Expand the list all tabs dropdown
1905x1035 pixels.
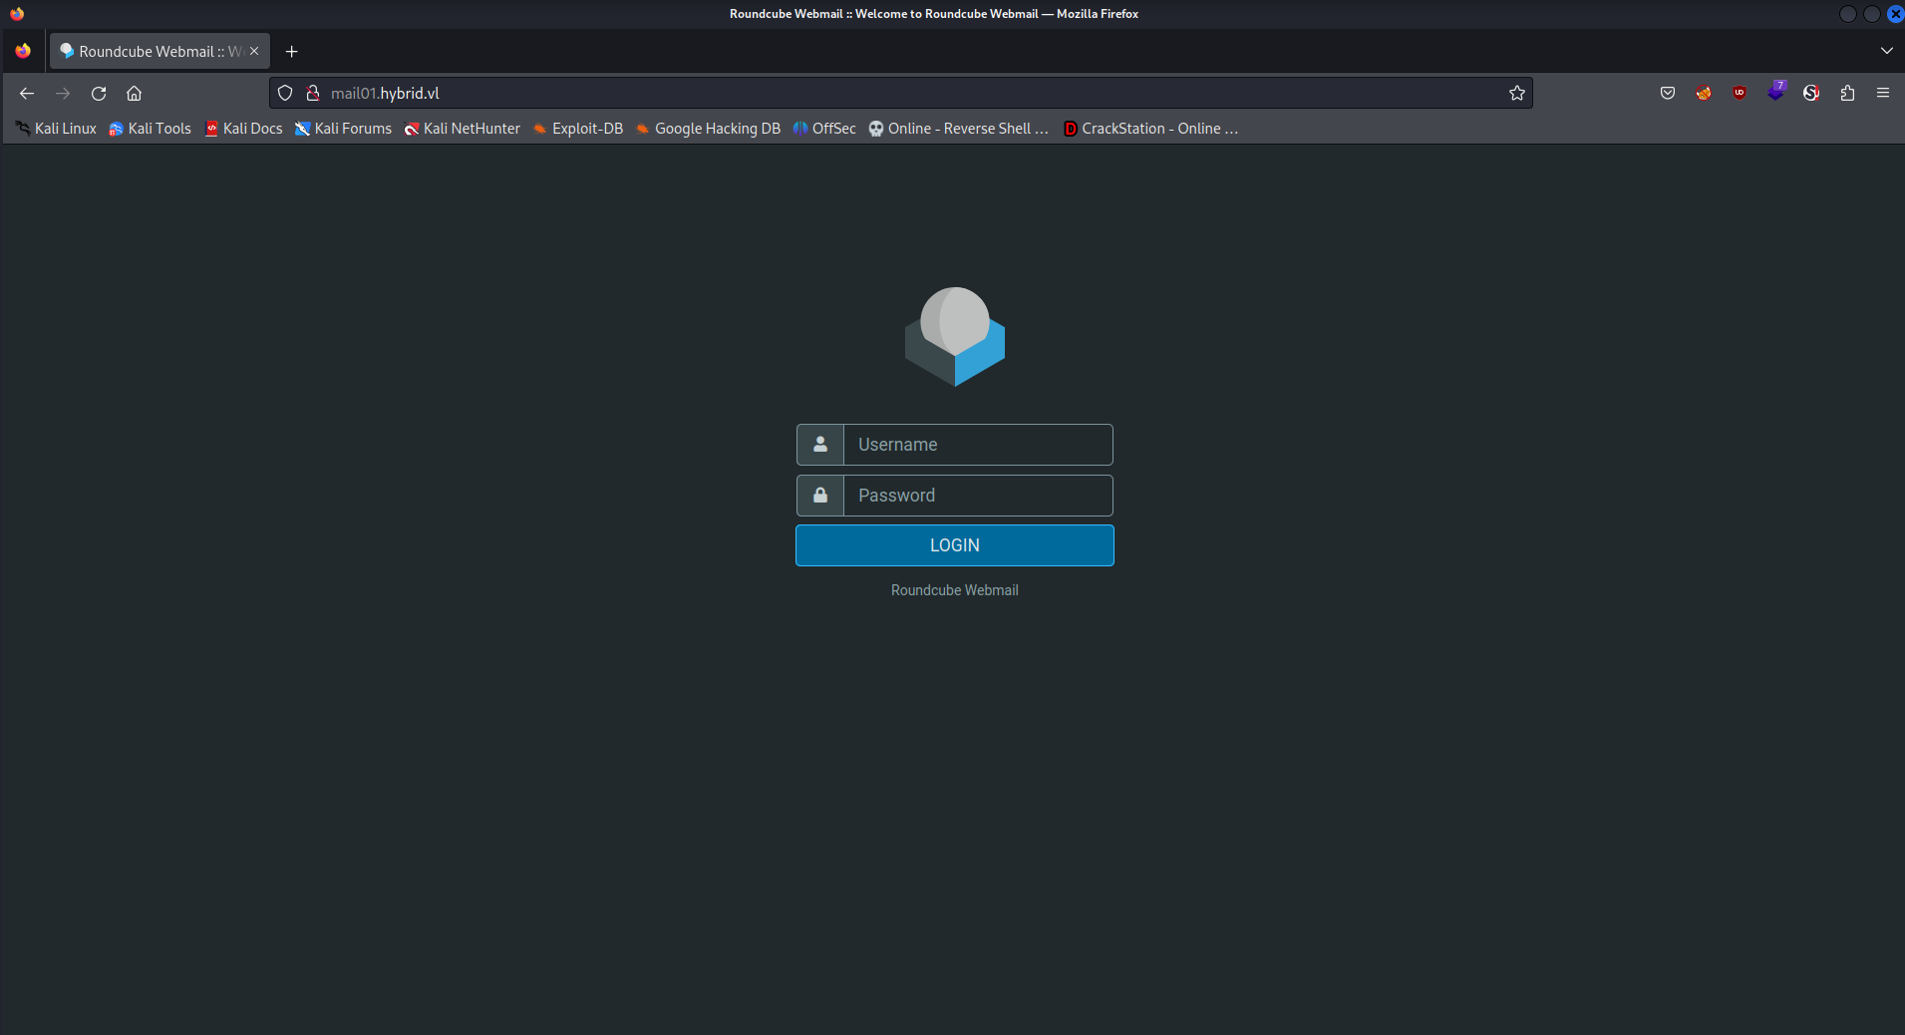[x=1886, y=51]
